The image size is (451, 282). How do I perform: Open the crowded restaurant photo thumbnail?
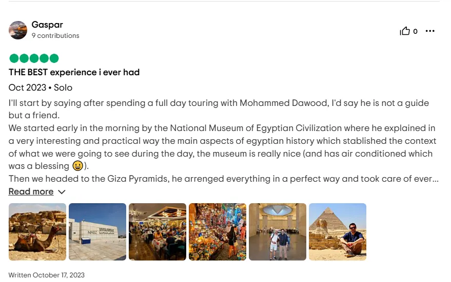coord(158,232)
